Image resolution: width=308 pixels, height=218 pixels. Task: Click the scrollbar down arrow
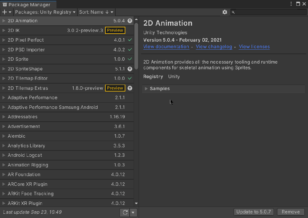pyautogui.click(x=136, y=203)
